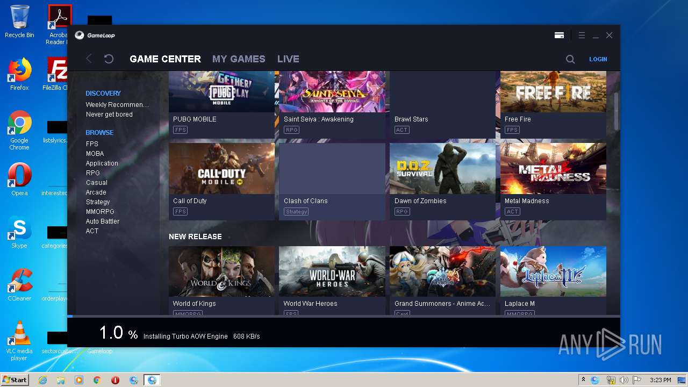This screenshot has width=688, height=387.
Task: Click the Strategy tag under Clash of Clans
Action: [296, 212]
